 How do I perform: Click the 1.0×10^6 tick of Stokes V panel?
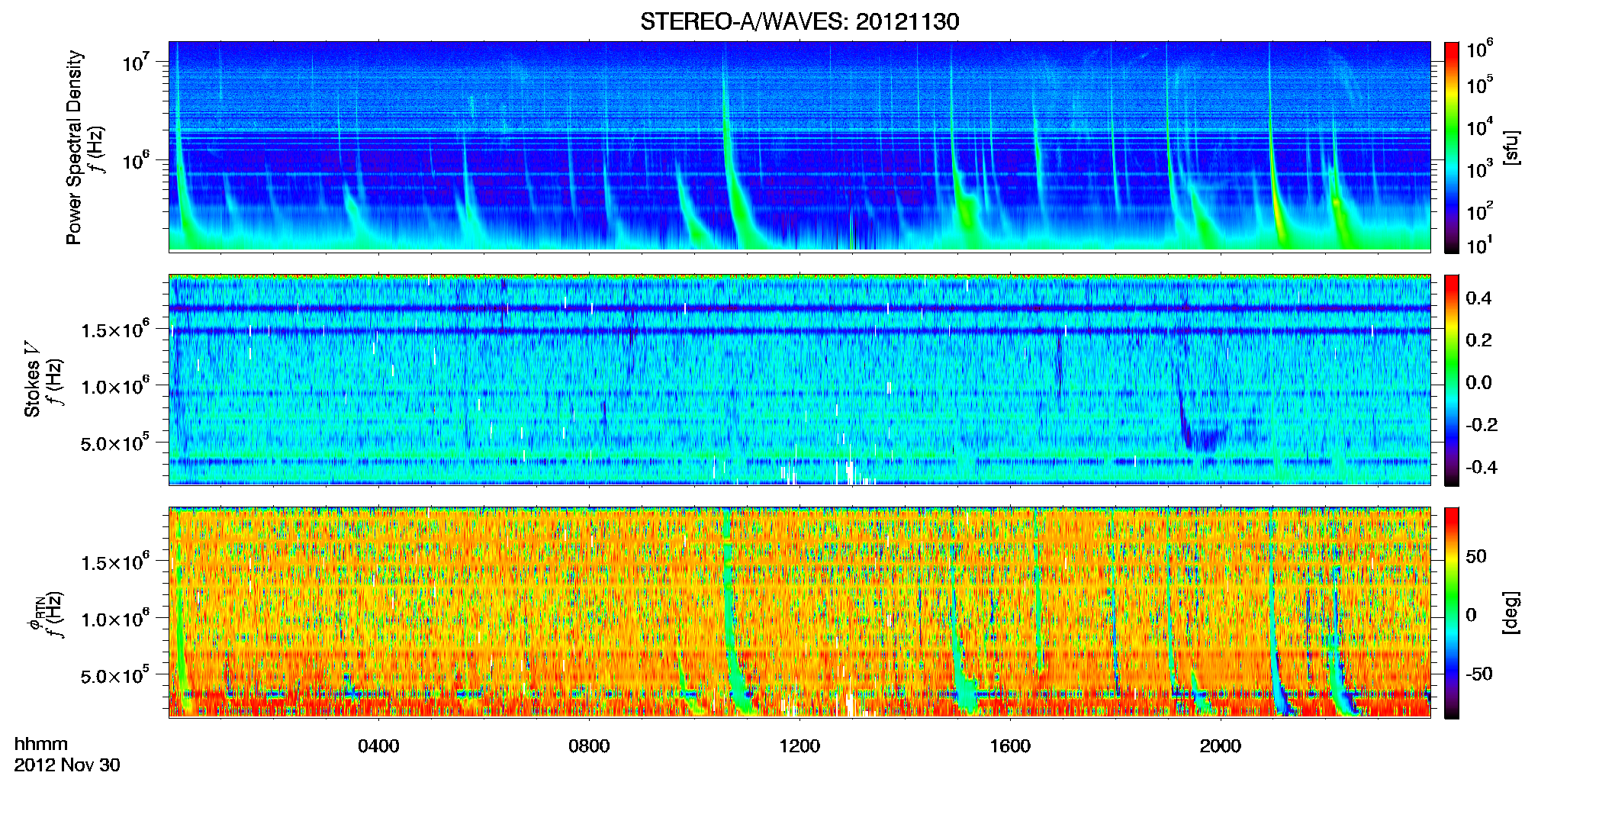click(116, 385)
